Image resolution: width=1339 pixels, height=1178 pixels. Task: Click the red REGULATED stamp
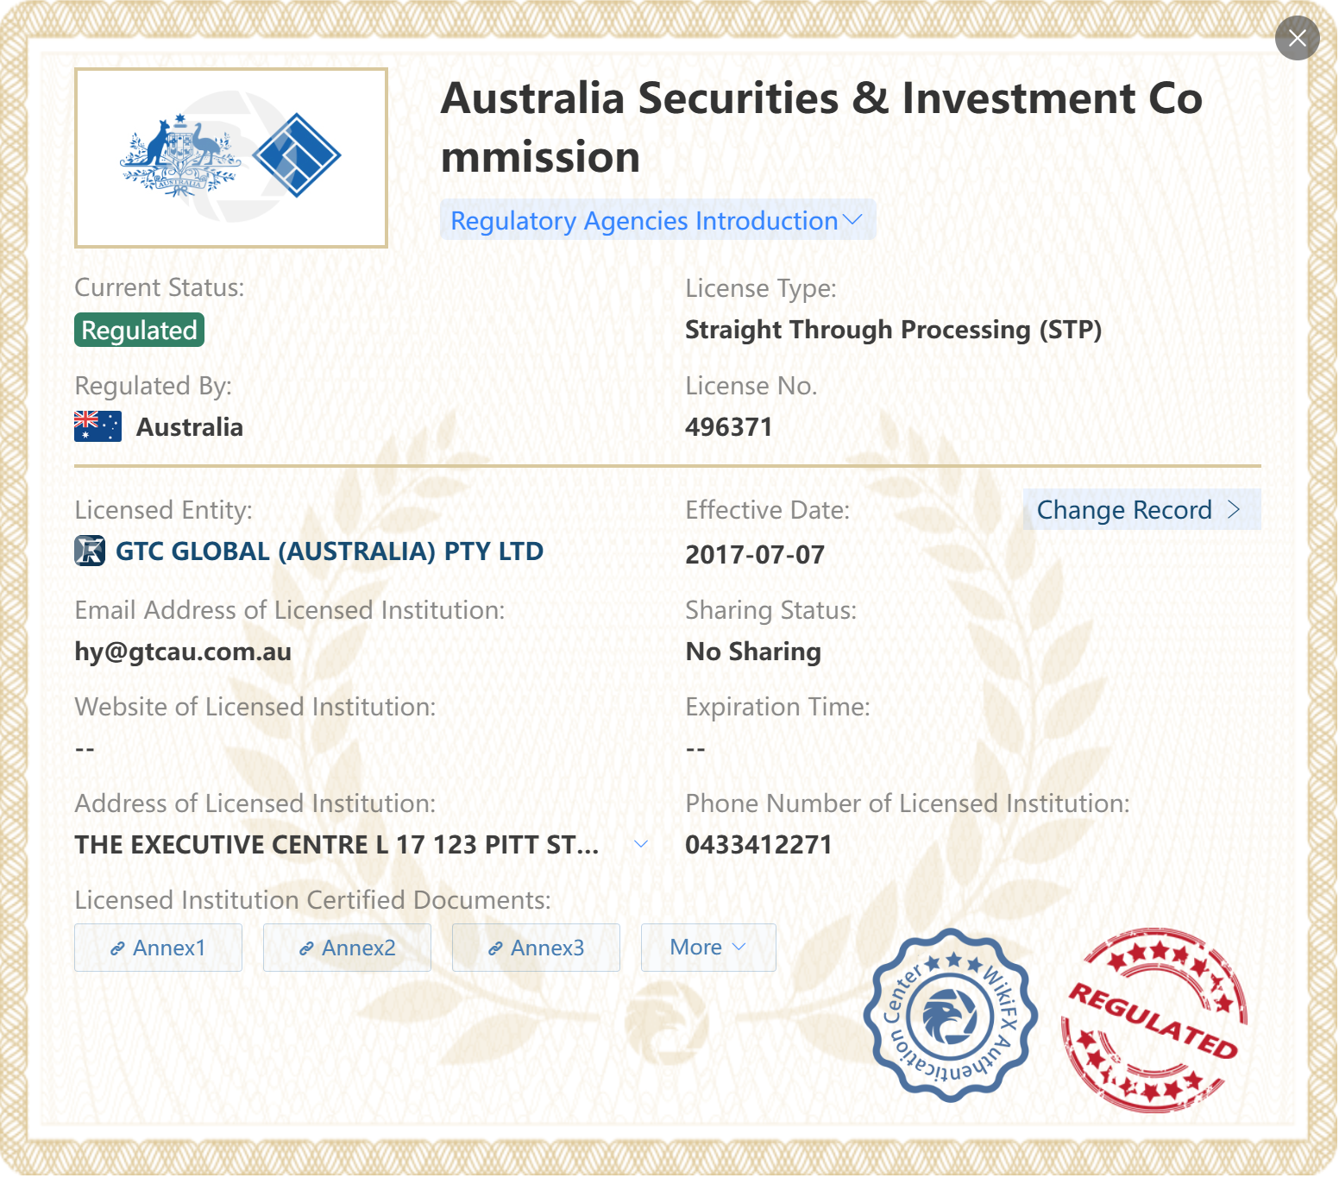[x=1154, y=1020]
